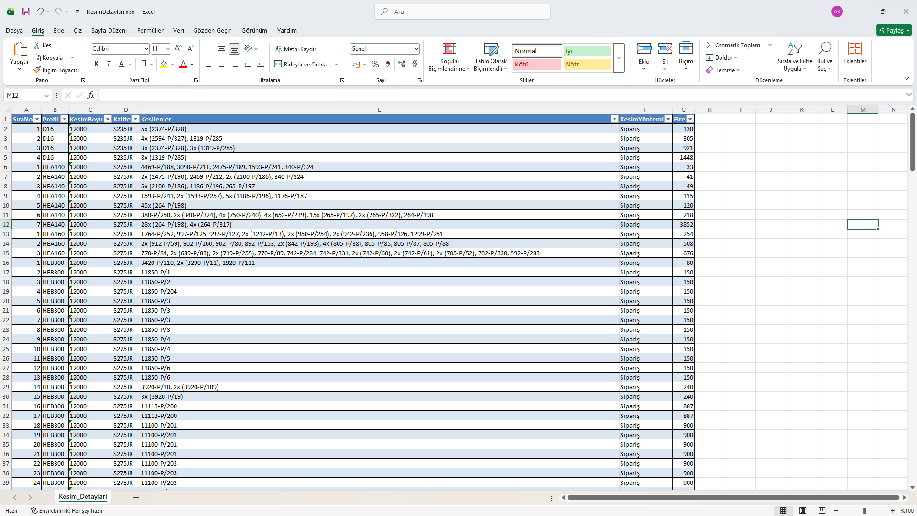Increase font size icon
This screenshot has width=917, height=516.
tap(178, 48)
